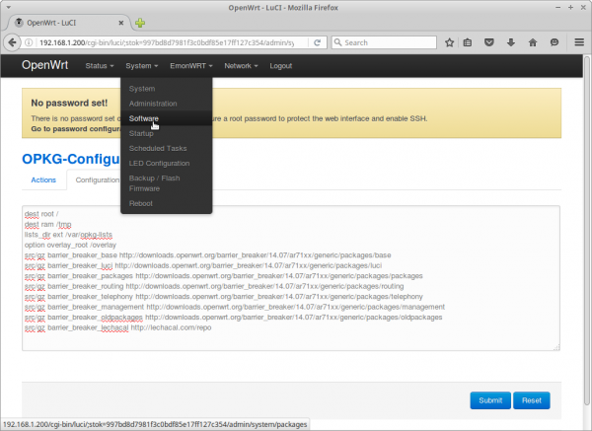Click the URL address bar
This screenshot has height=431, width=592.
(166, 42)
